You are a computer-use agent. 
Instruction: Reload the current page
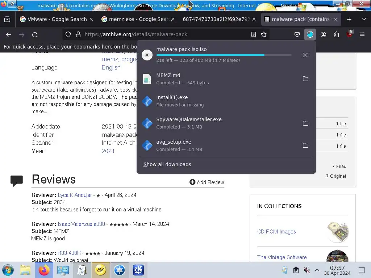coord(35,34)
